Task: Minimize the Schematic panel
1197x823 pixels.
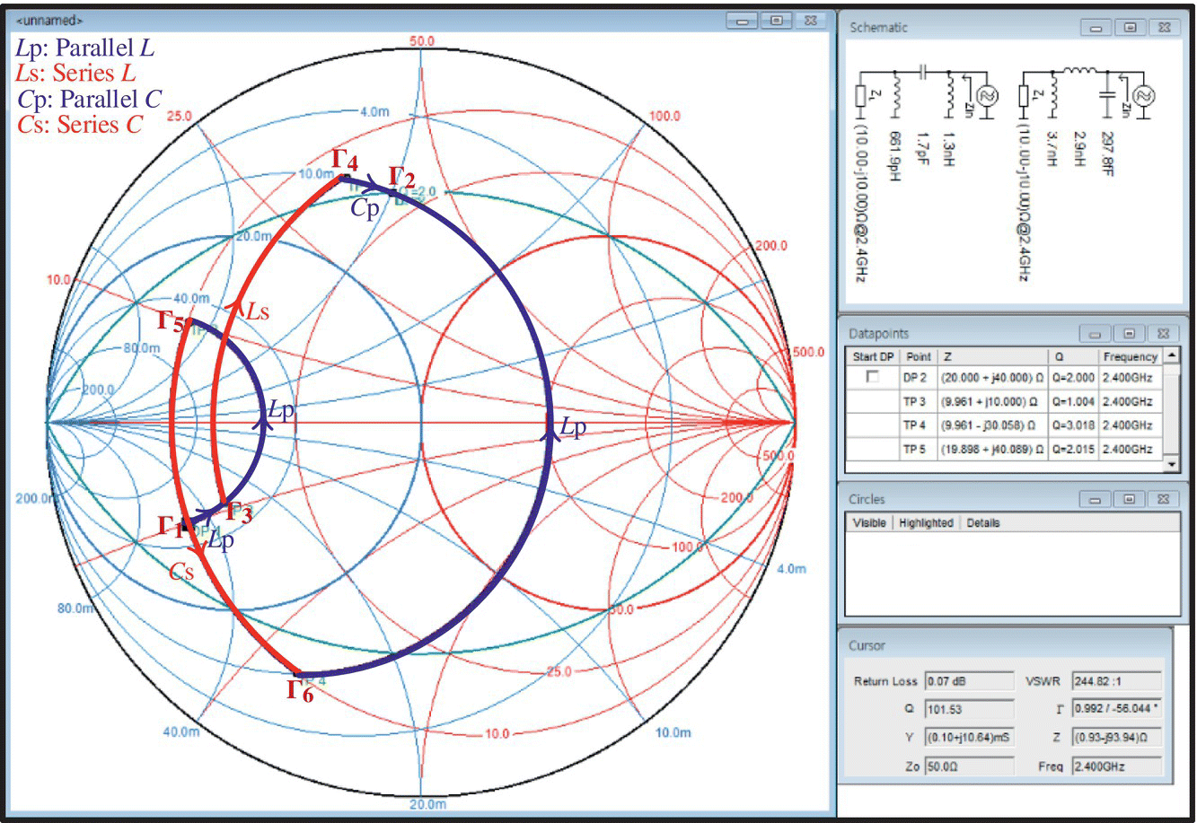Action: (1096, 28)
